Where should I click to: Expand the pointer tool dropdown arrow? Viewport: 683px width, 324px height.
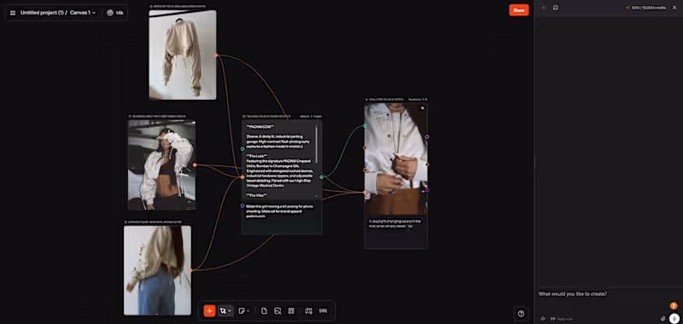(230, 311)
